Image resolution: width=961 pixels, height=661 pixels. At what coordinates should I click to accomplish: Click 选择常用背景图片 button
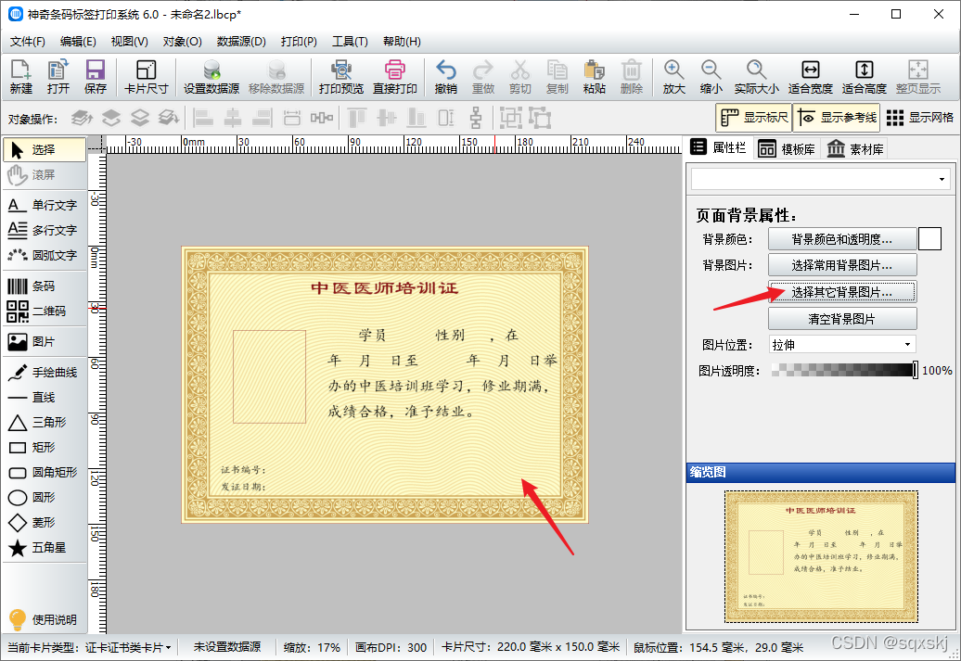point(842,265)
